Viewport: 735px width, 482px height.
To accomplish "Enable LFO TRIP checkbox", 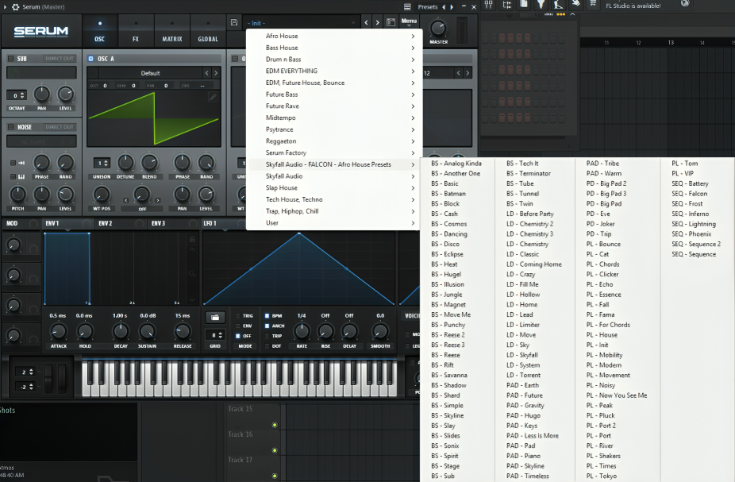I will tap(267, 336).
